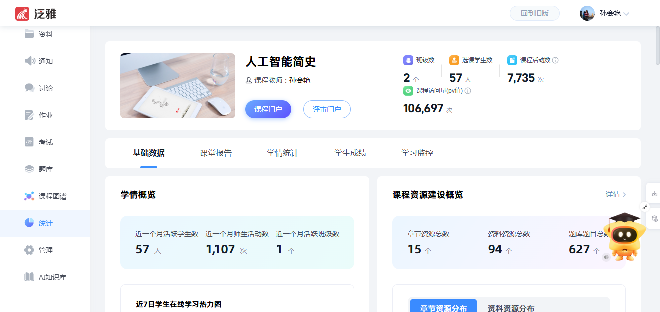Mute the robot assistant speaker icon
The width and height of the screenshot is (660, 312).
pos(606,257)
